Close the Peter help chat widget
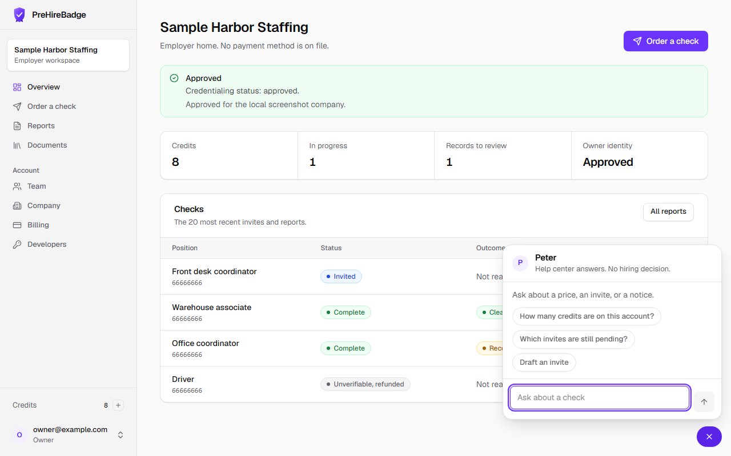This screenshot has height=456, width=731. pyautogui.click(x=709, y=437)
